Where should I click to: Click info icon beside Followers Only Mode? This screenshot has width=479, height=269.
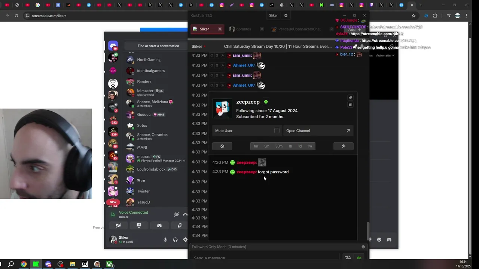363,247
